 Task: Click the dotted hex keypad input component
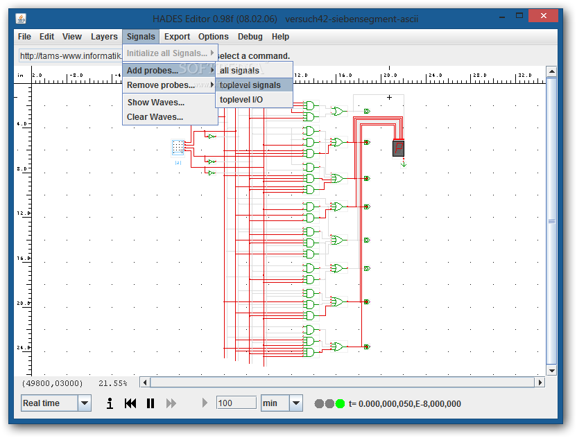(178, 147)
